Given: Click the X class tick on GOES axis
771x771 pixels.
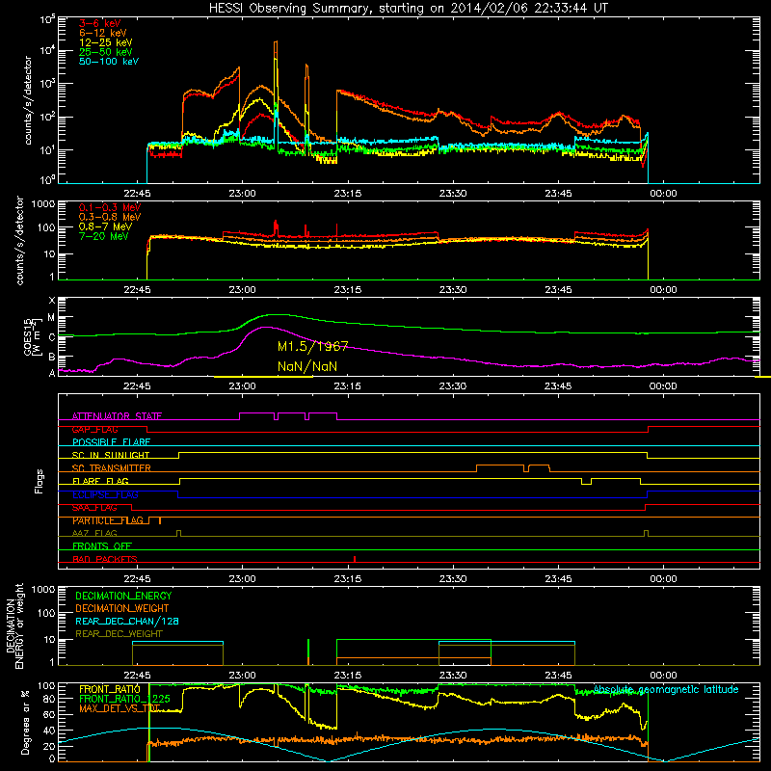Looking at the screenshot, I should (52, 301).
